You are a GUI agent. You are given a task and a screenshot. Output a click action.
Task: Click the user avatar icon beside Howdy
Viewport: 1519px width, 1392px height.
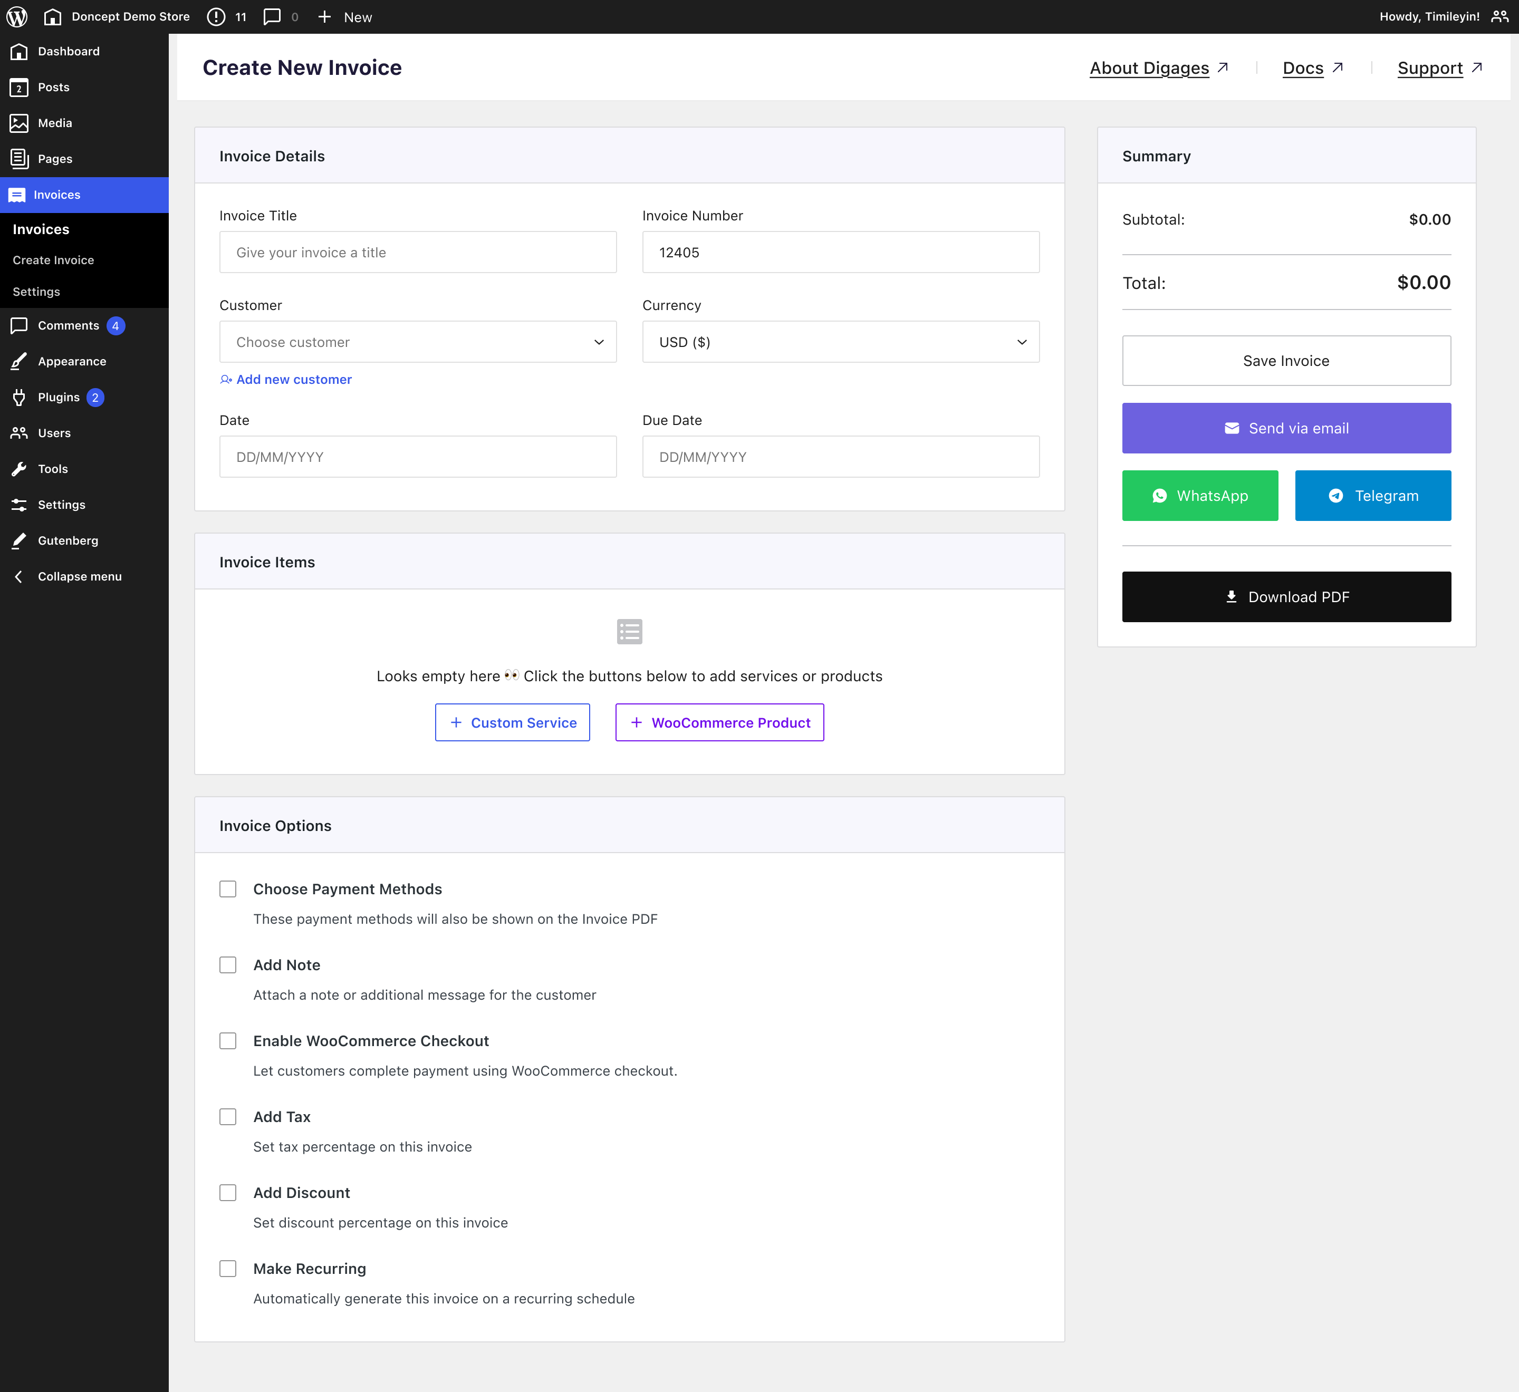tap(1499, 16)
